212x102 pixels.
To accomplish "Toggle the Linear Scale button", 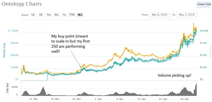I will coord(204,4).
